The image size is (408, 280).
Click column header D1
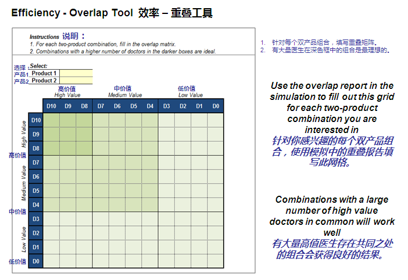pyautogui.click(x=199, y=106)
